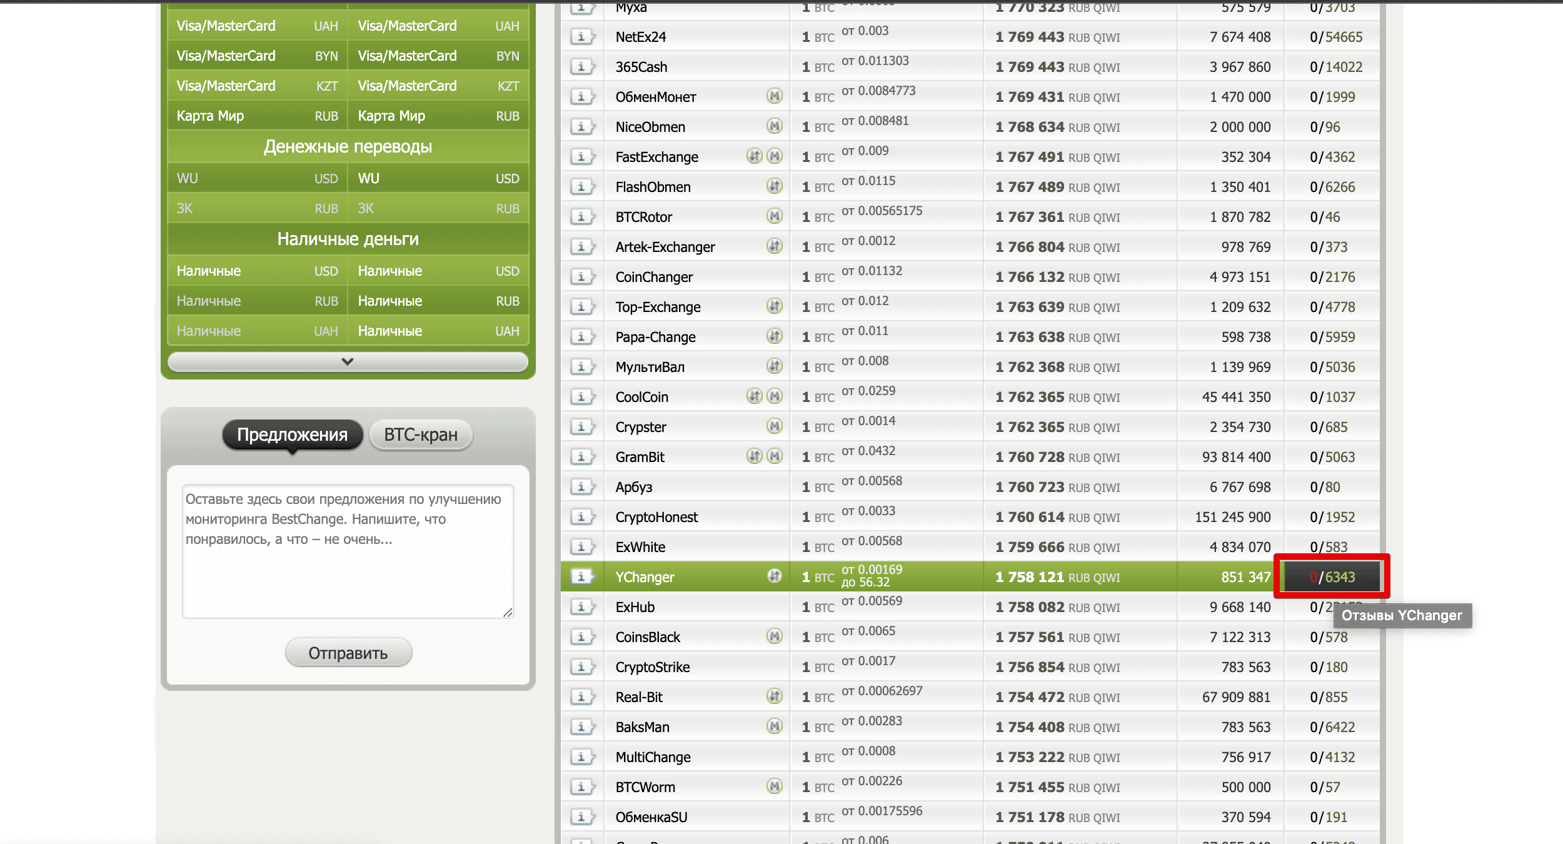Click the M badge on NiceObmen row
This screenshot has width=1563, height=844.
pyautogui.click(x=775, y=126)
